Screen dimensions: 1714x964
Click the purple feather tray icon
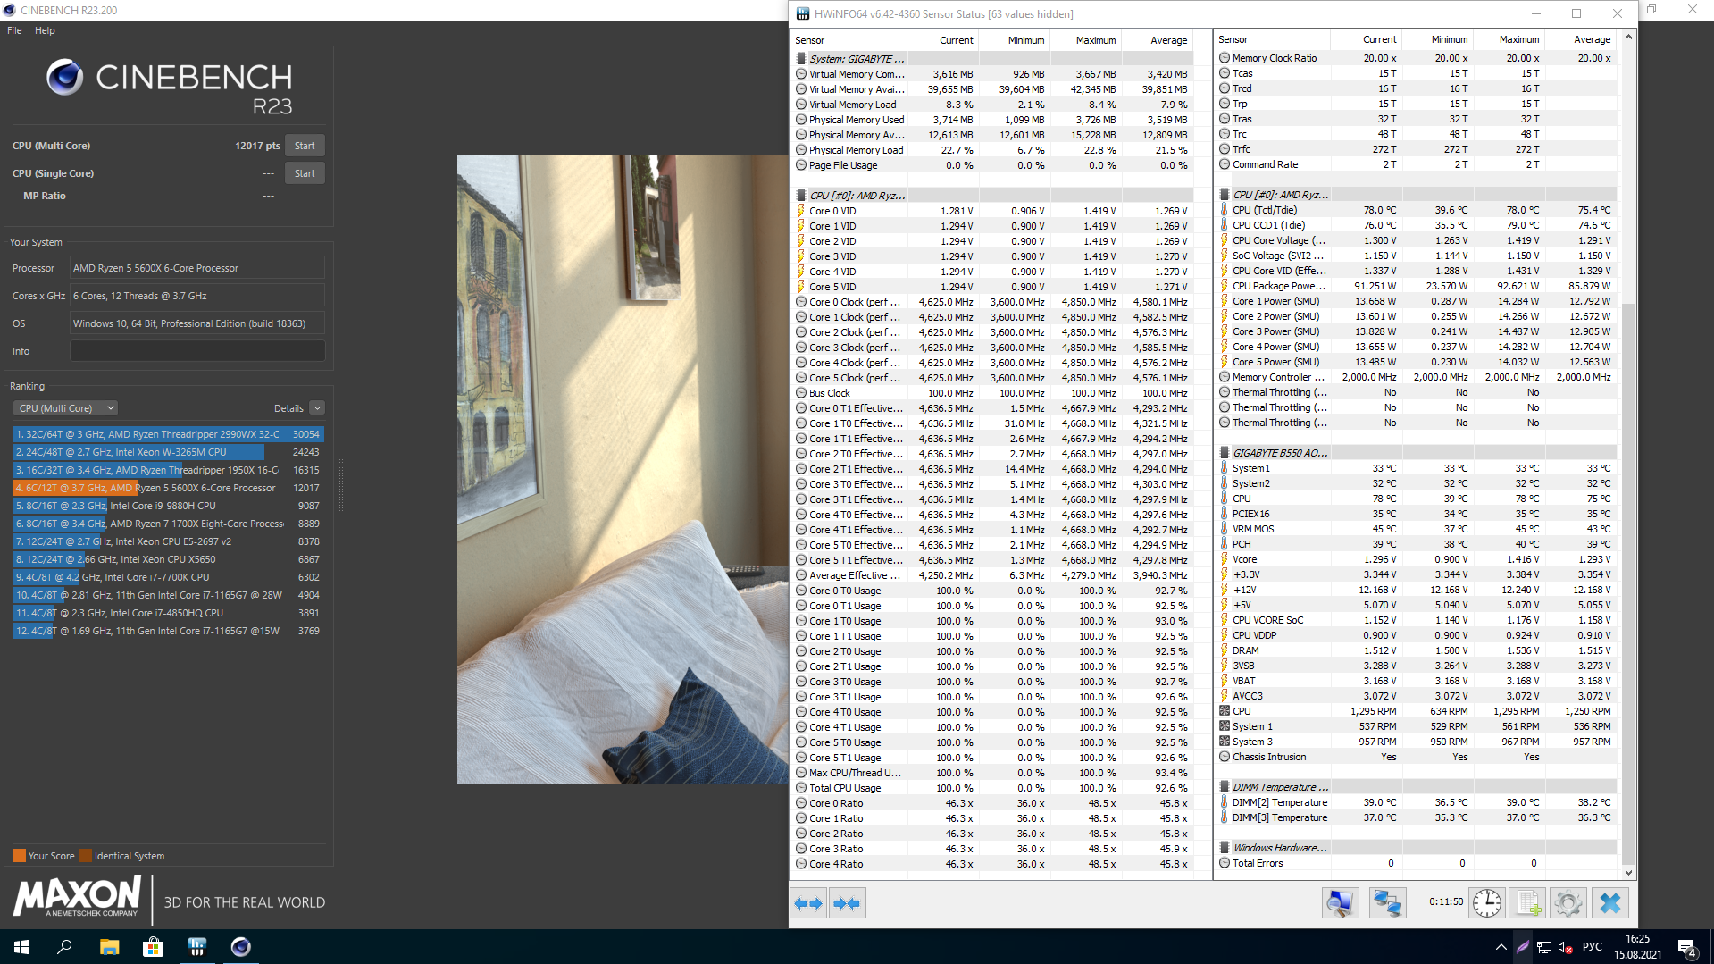tap(1523, 947)
